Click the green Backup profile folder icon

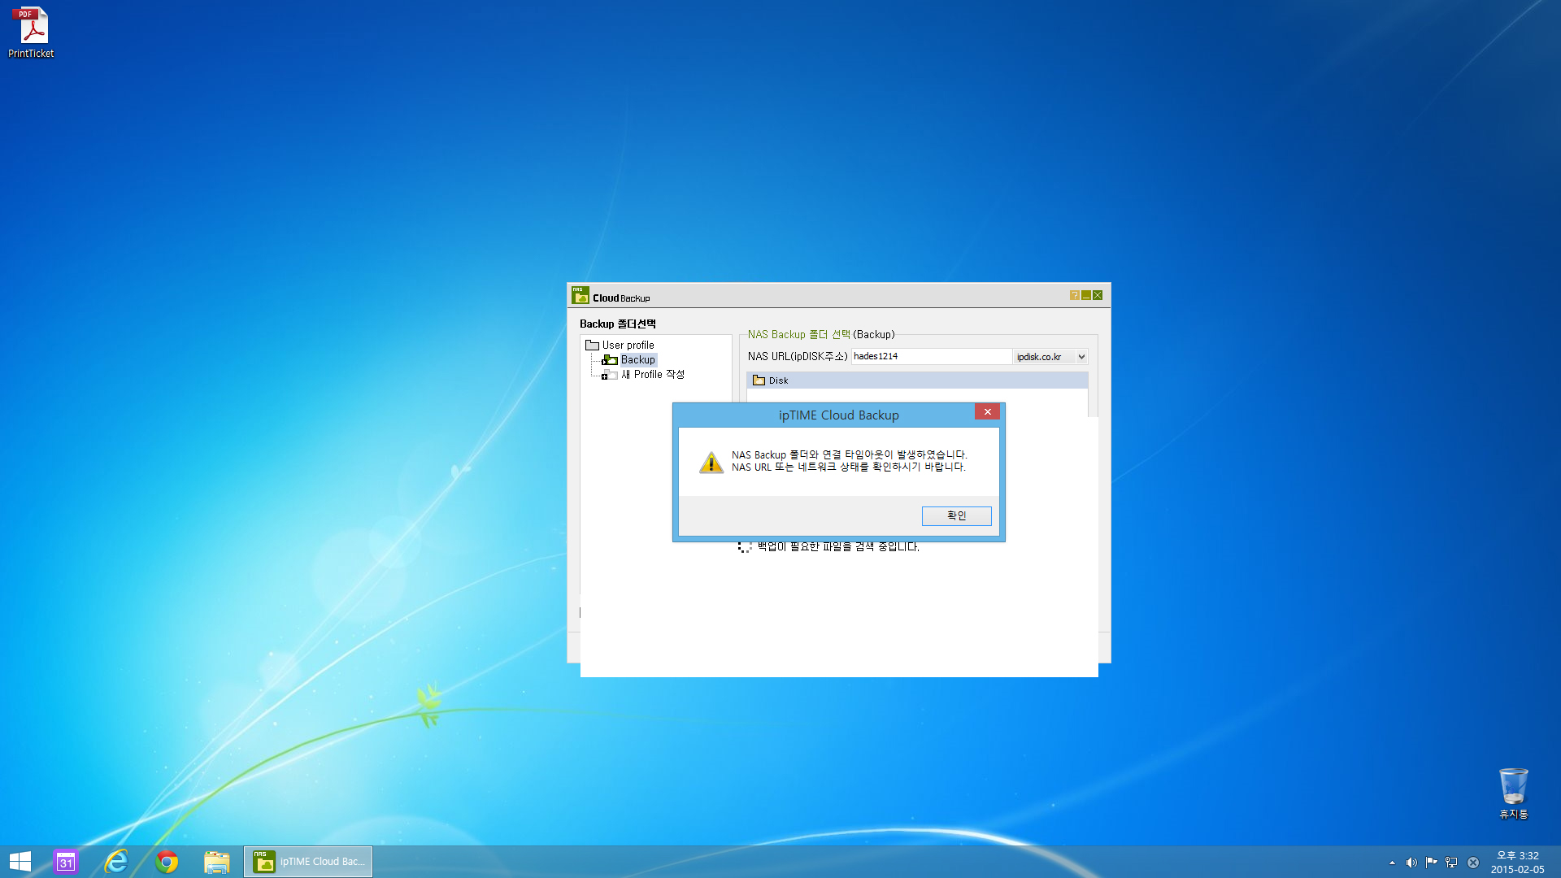[x=610, y=359]
